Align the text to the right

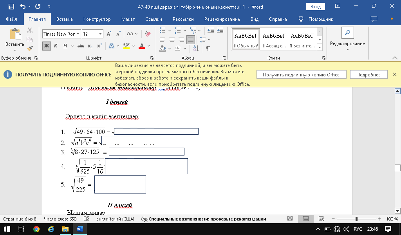click(181, 40)
